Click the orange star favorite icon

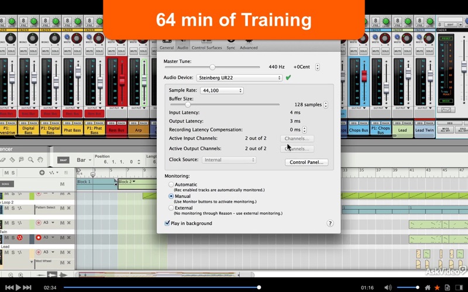(437, 287)
